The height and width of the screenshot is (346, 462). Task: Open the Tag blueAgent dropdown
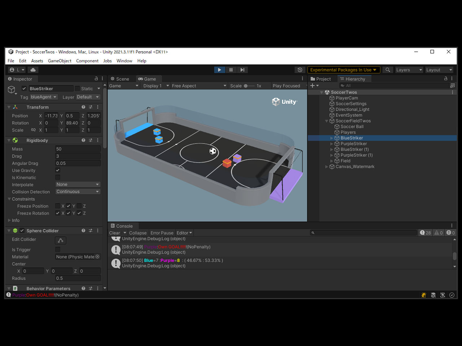[44, 97]
